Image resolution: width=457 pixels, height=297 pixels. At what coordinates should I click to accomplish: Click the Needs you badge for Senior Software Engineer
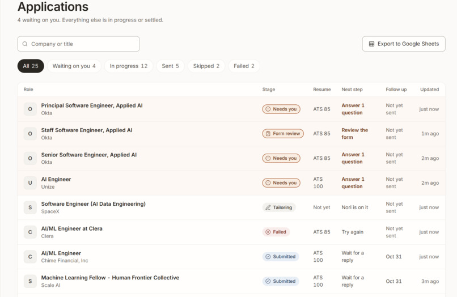281,158
